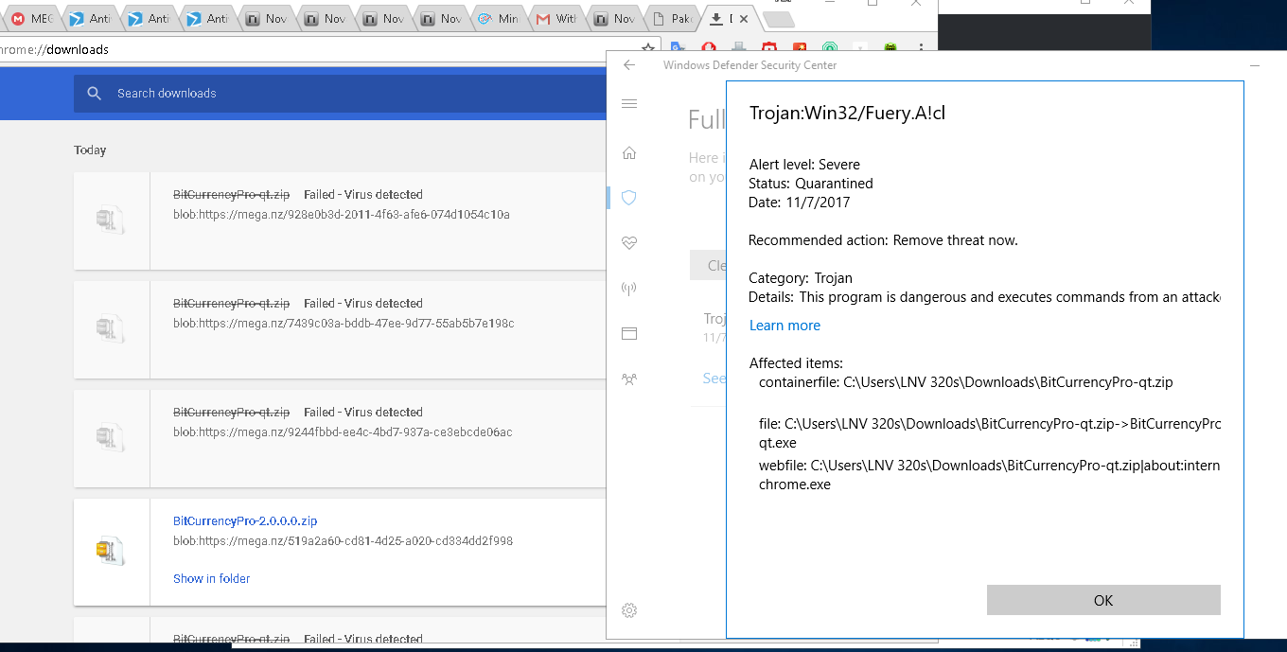This screenshot has height=652, width=1287.
Task: Click the file: path line ending qt.exe
Action: point(990,433)
